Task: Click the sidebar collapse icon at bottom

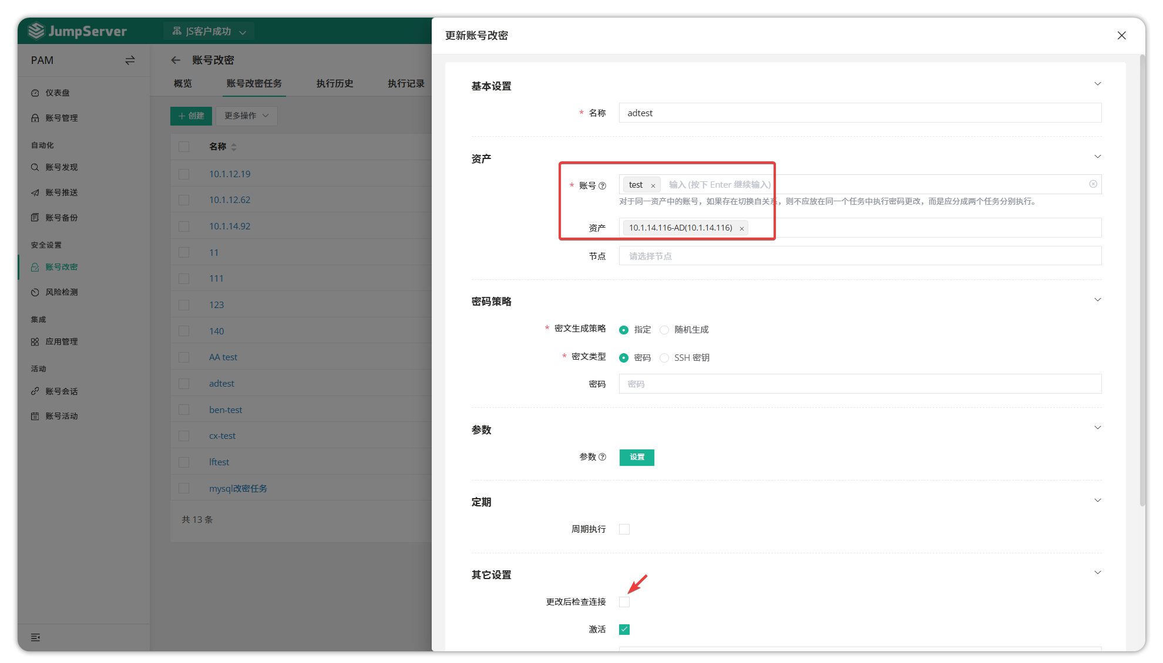Action: (x=36, y=638)
